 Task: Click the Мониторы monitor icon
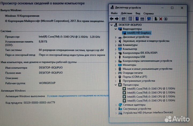click(120, 65)
